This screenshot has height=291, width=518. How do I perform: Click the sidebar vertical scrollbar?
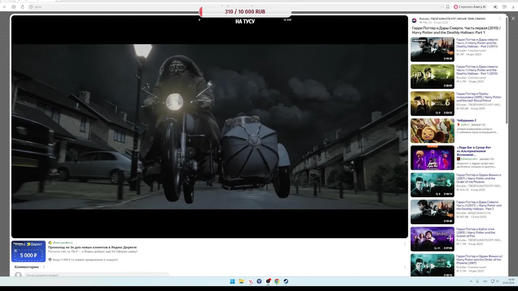507,71
